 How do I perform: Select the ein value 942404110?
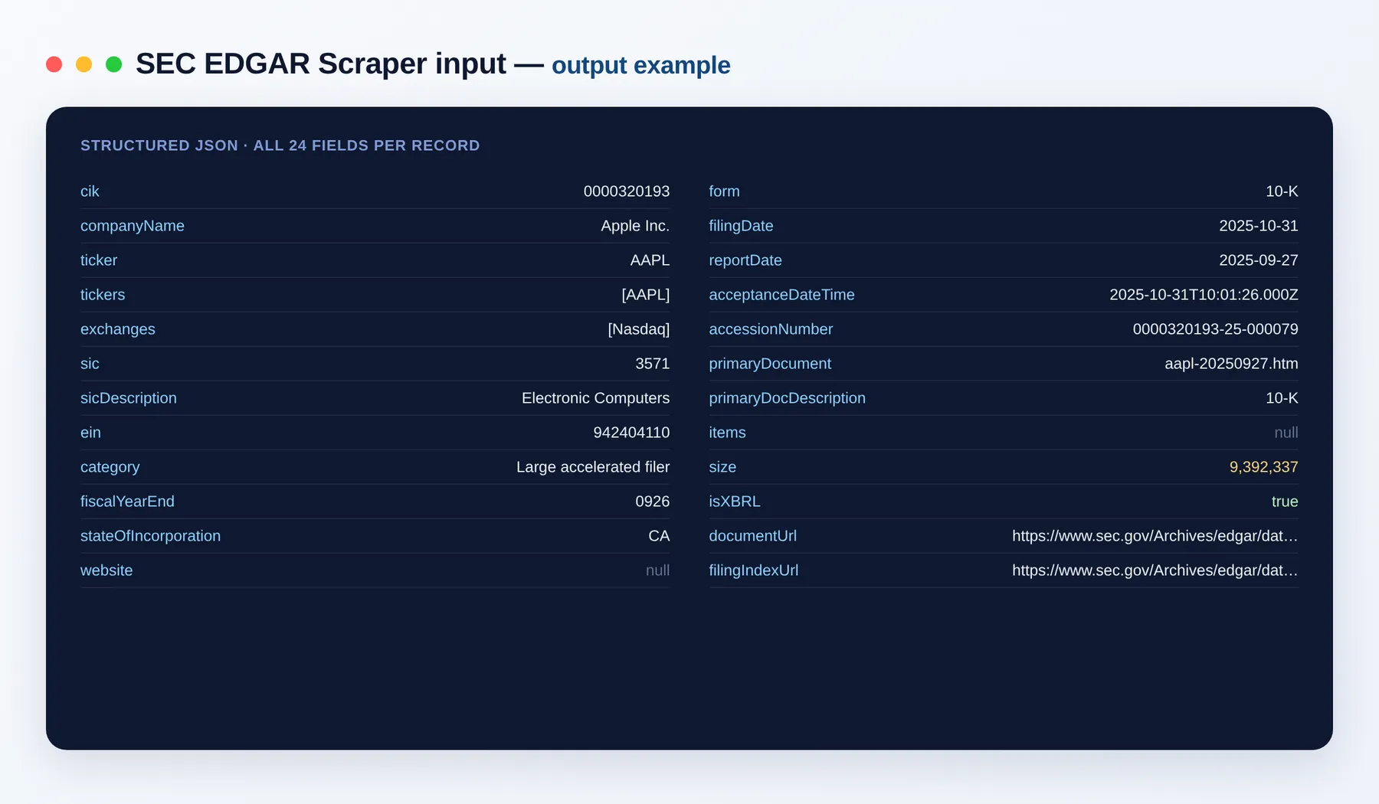coord(631,433)
